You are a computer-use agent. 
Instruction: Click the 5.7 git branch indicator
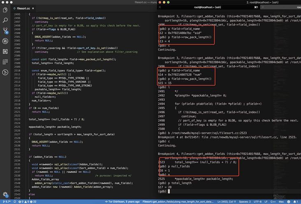pyautogui.click(x=7, y=202)
